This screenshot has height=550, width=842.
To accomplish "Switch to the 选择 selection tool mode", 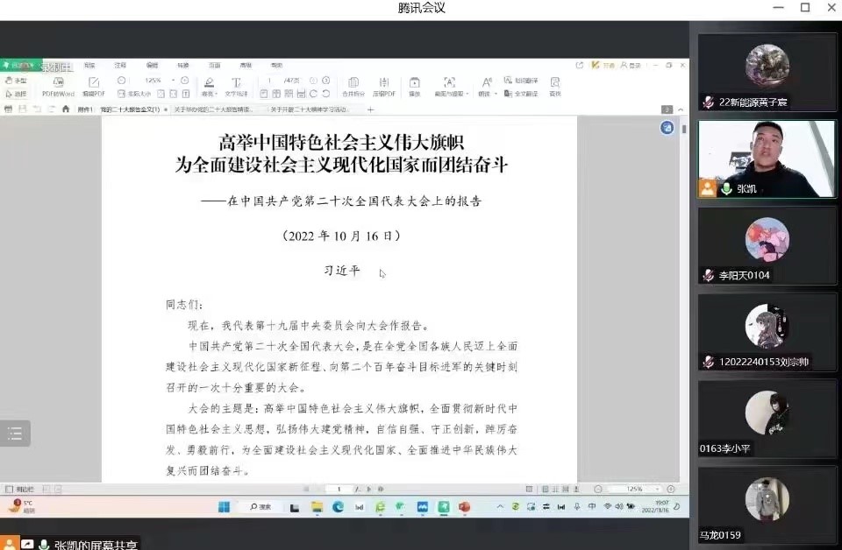I will pyautogui.click(x=16, y=93).
